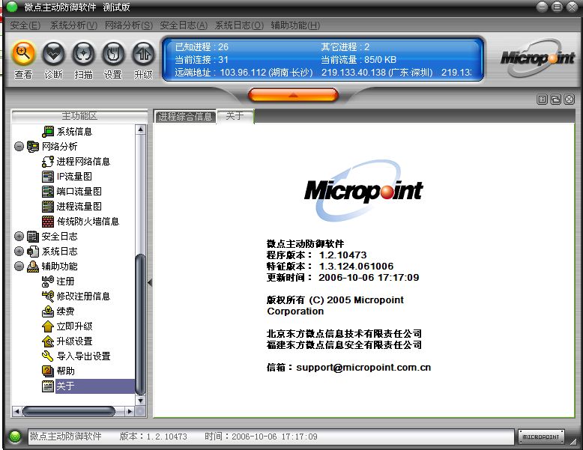The image size is (583, 450).
Task: Open the 端口流量图 icon
Action: (x=48, y=192)
